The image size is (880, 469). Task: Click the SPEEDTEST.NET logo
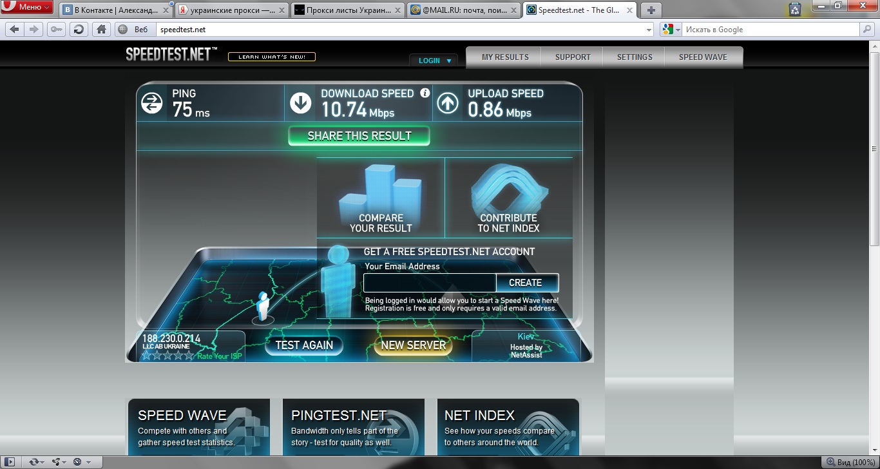click(171, 55)
